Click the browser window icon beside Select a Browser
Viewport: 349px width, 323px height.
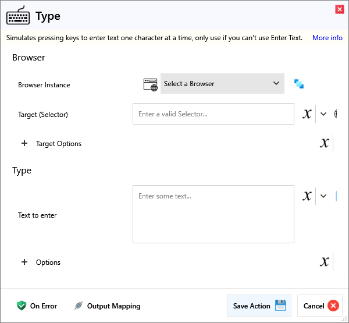(151, 84)
